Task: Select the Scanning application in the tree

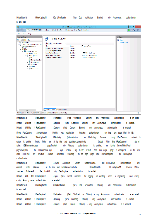Action: click(x=34, y=64)
